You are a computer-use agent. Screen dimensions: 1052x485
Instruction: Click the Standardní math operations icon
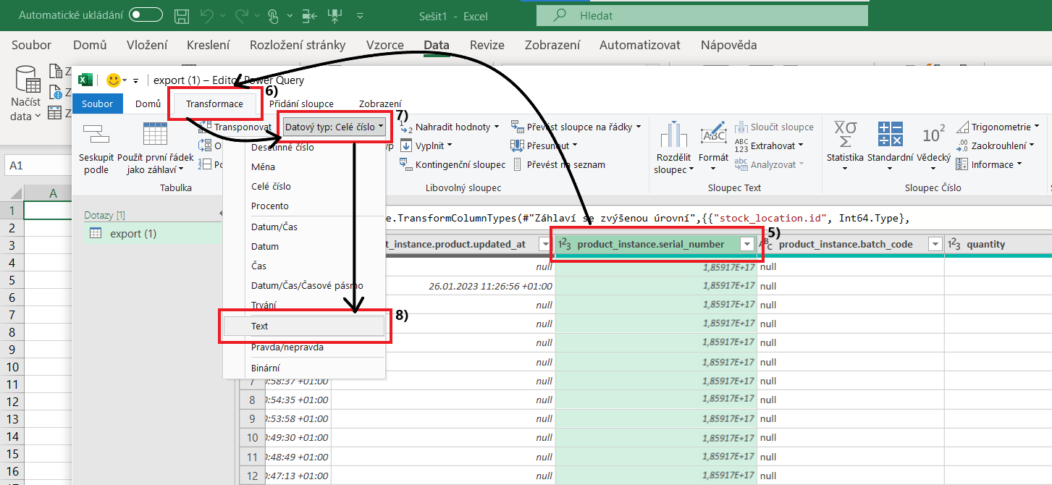pos(890,135)
